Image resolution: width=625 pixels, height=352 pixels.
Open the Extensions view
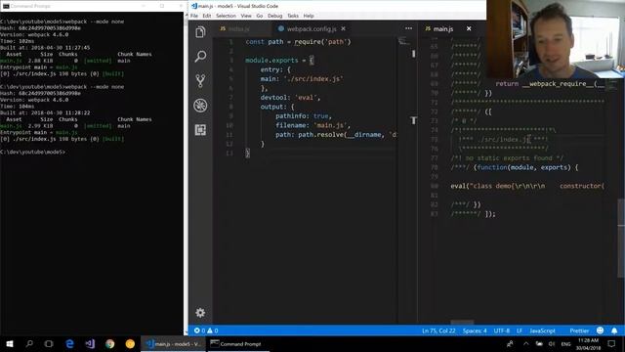point(200,130)
